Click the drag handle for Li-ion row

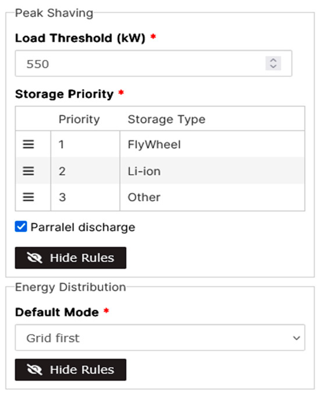(29, 171)
